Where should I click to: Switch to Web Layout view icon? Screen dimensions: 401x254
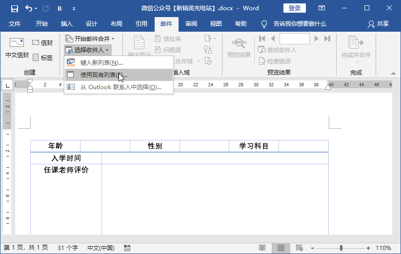point(299,248)
